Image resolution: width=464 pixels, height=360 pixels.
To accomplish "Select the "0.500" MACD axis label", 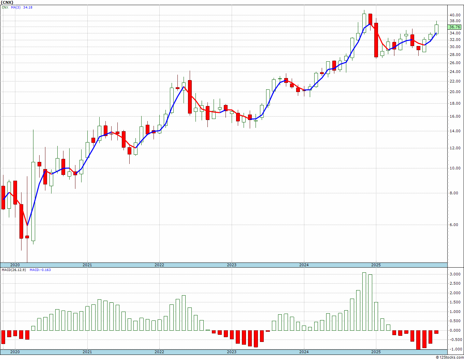I will 455,321.
